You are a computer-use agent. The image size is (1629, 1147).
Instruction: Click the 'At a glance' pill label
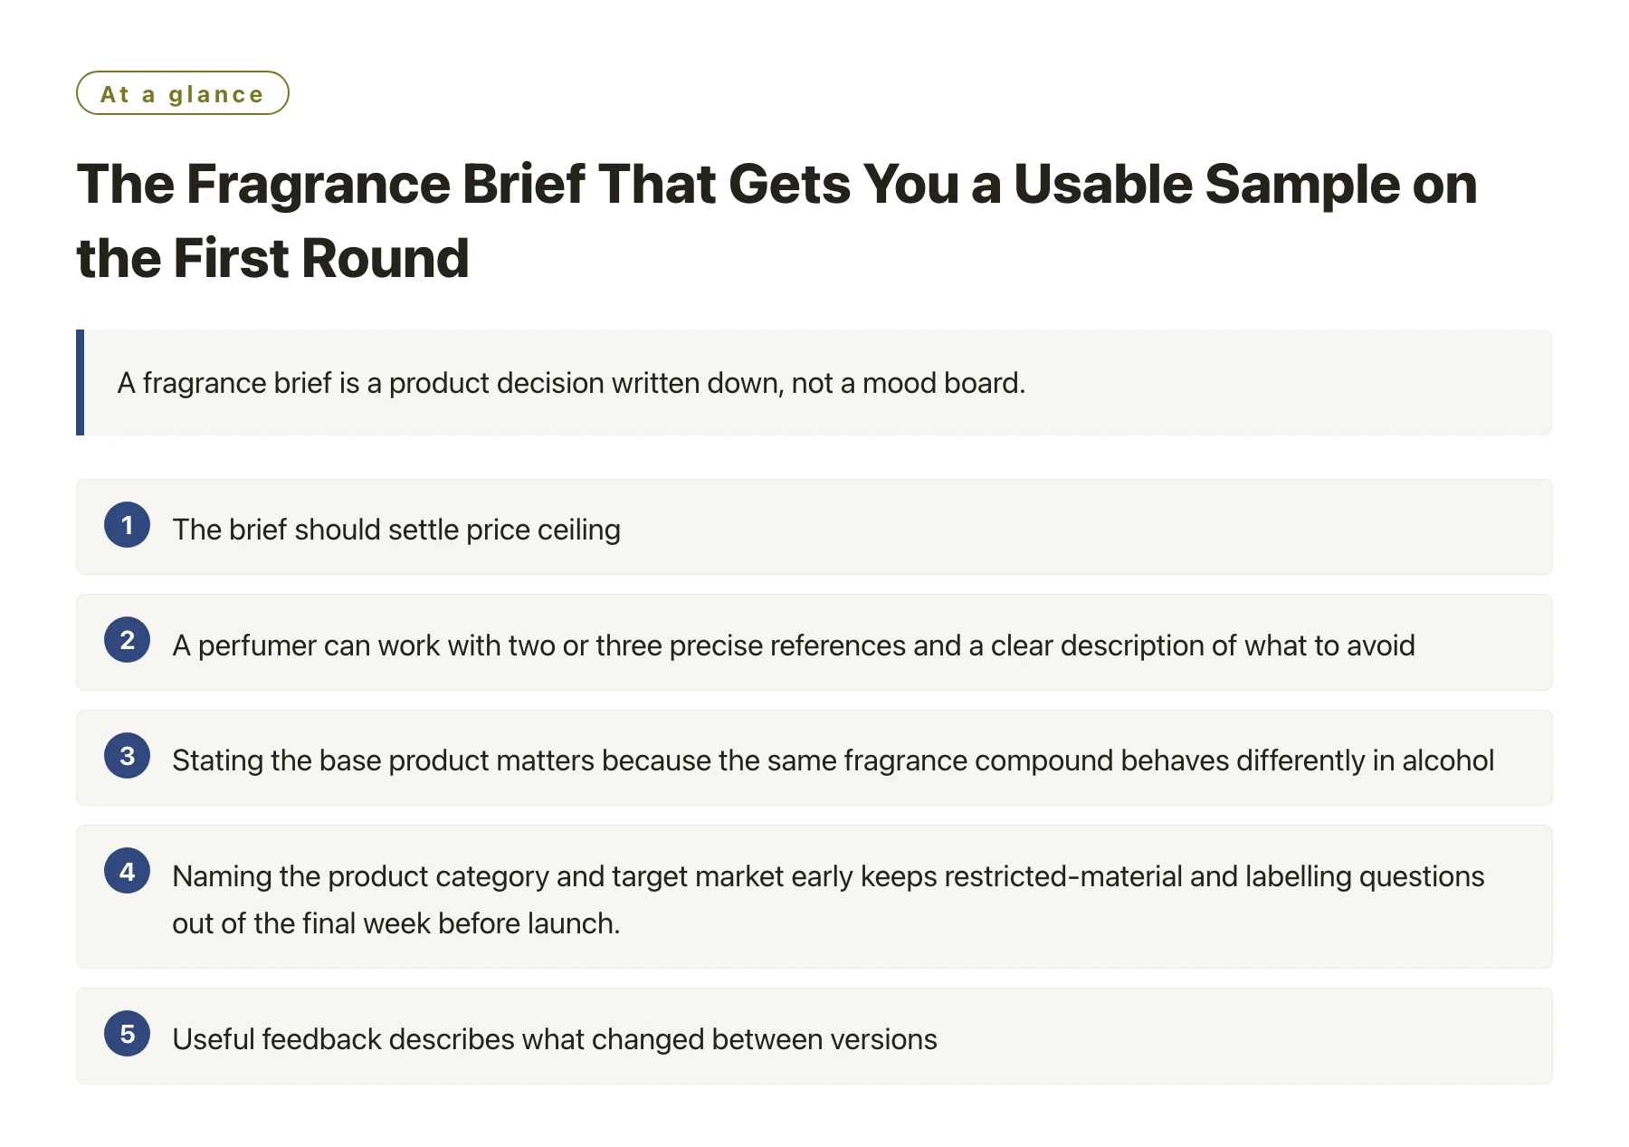[183, 93]
